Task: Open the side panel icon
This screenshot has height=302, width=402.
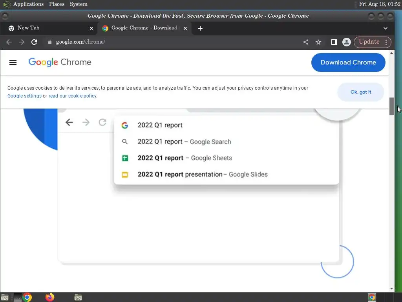Action: pyautogui.click(x=334, y=42)
